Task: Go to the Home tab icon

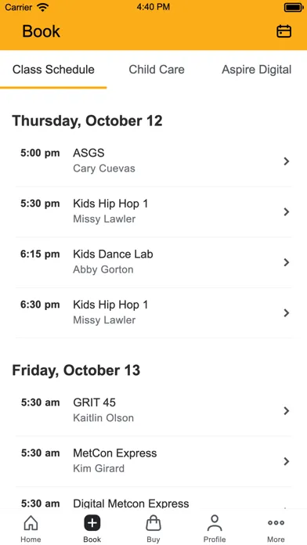Action: pyautogui.click(x=31, y=523)
